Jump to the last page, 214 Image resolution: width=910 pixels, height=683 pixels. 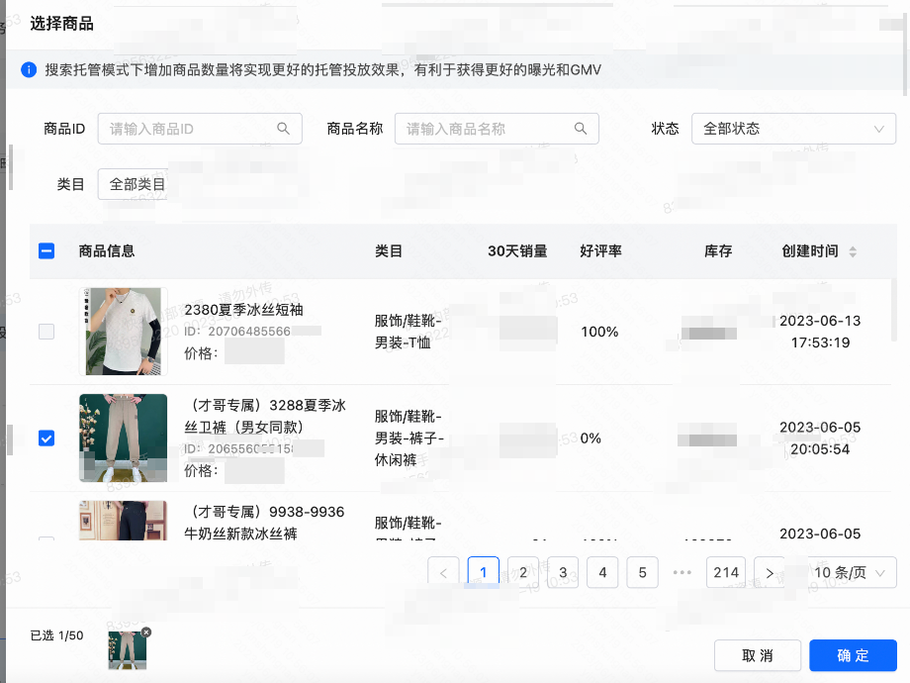[726, 573]
